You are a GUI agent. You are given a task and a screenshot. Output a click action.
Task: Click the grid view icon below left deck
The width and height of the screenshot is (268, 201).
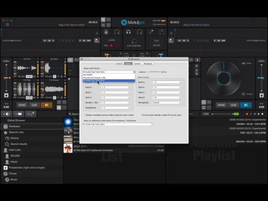[x=59, y=108]
